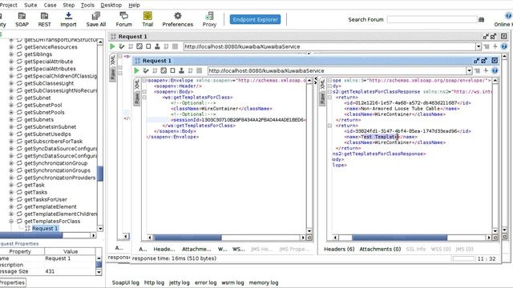Image resolution: width=513 pixels, height=288 pixels.
Task: Open the Desktop menu
Action: [111, 5]
